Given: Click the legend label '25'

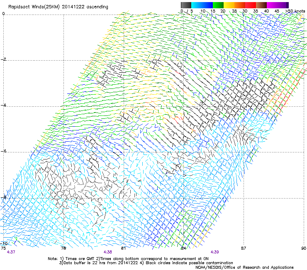Looking at the screenshot, I should click(x=234, y=11).
